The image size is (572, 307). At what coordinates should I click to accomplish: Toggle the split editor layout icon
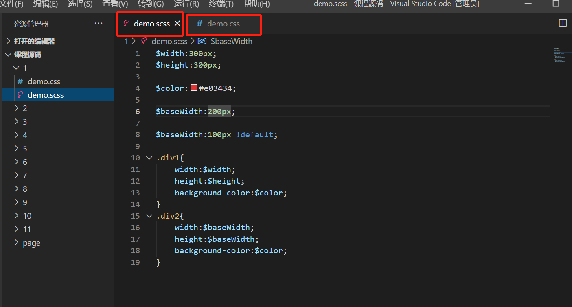[563, 23]
